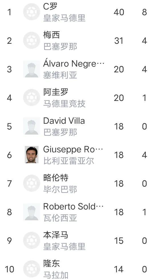Select team name 塞维利亚 under Negredo
Screen dimensions: 157x280
(60, 75)
